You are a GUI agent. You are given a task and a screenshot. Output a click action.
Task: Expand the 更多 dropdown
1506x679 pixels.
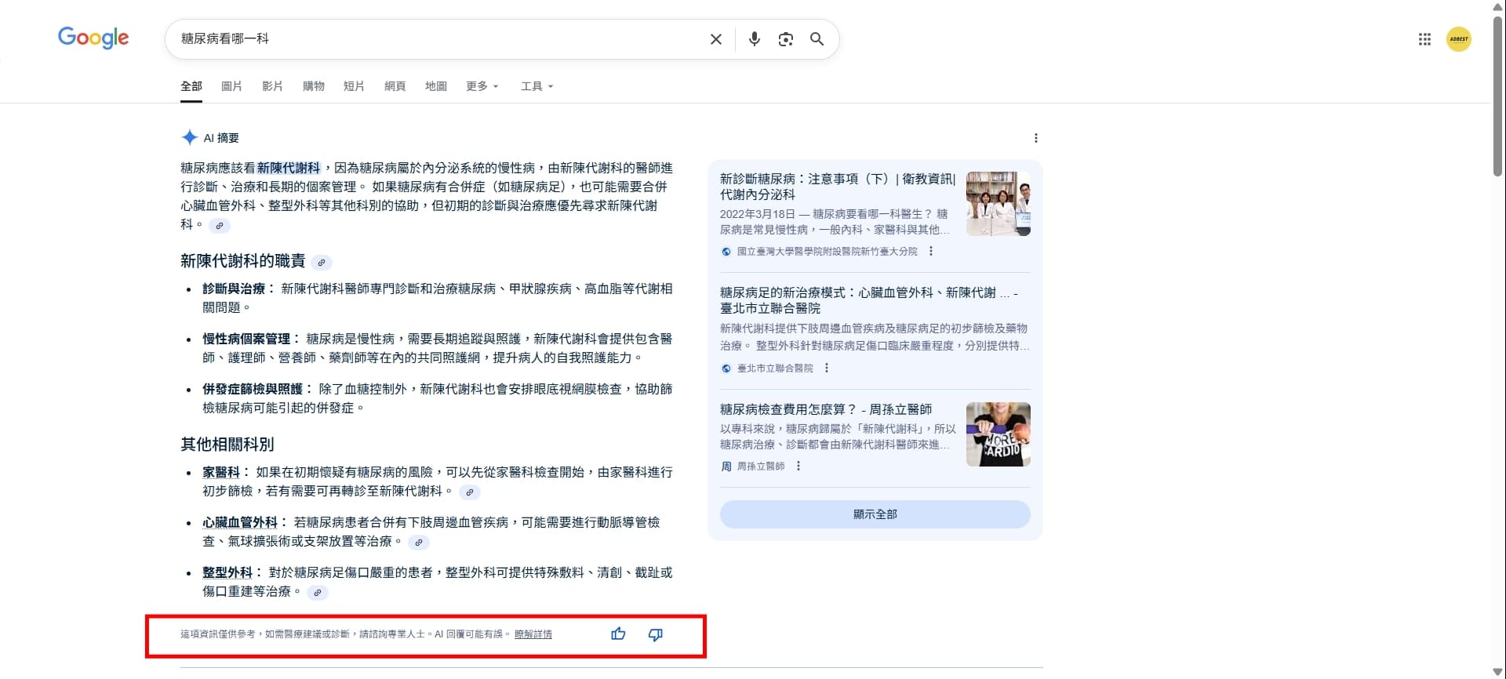coord(482,86)
